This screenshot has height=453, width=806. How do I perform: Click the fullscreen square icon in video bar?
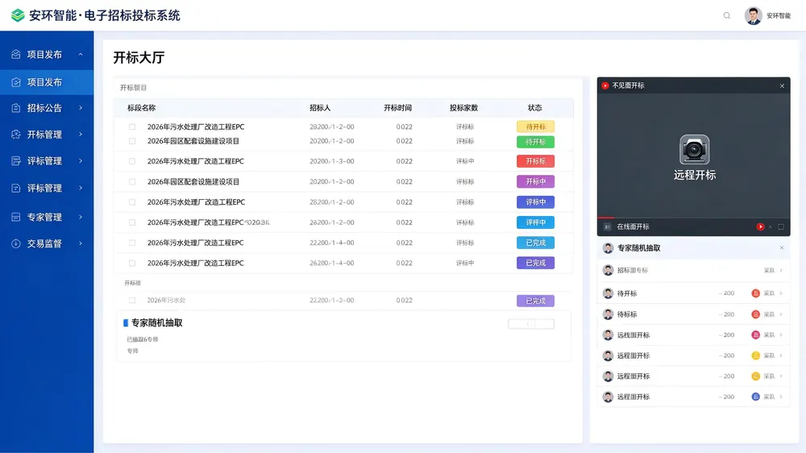tap(781, 226)
